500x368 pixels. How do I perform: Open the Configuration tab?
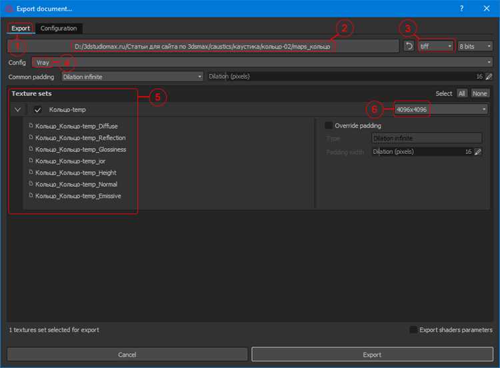point(59,29)
